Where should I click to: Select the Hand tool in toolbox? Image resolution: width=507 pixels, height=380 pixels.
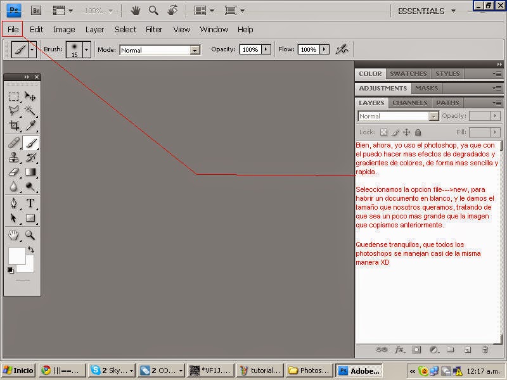(x=13, y=235)
